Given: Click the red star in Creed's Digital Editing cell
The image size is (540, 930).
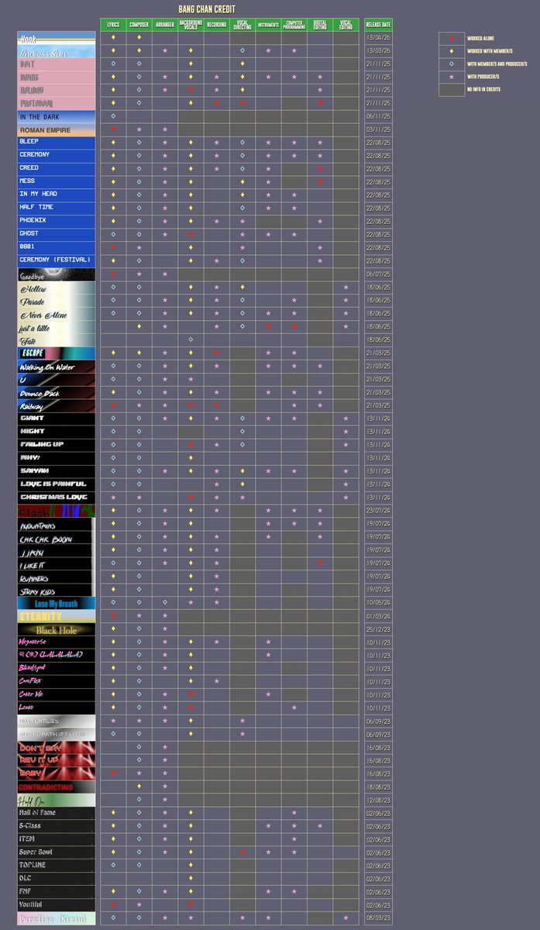Looking at the screenshot, I should click(320, 168).
